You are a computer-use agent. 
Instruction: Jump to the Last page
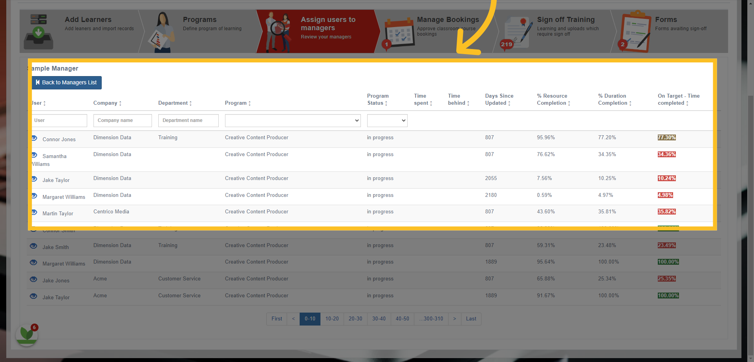pos(471,319)
